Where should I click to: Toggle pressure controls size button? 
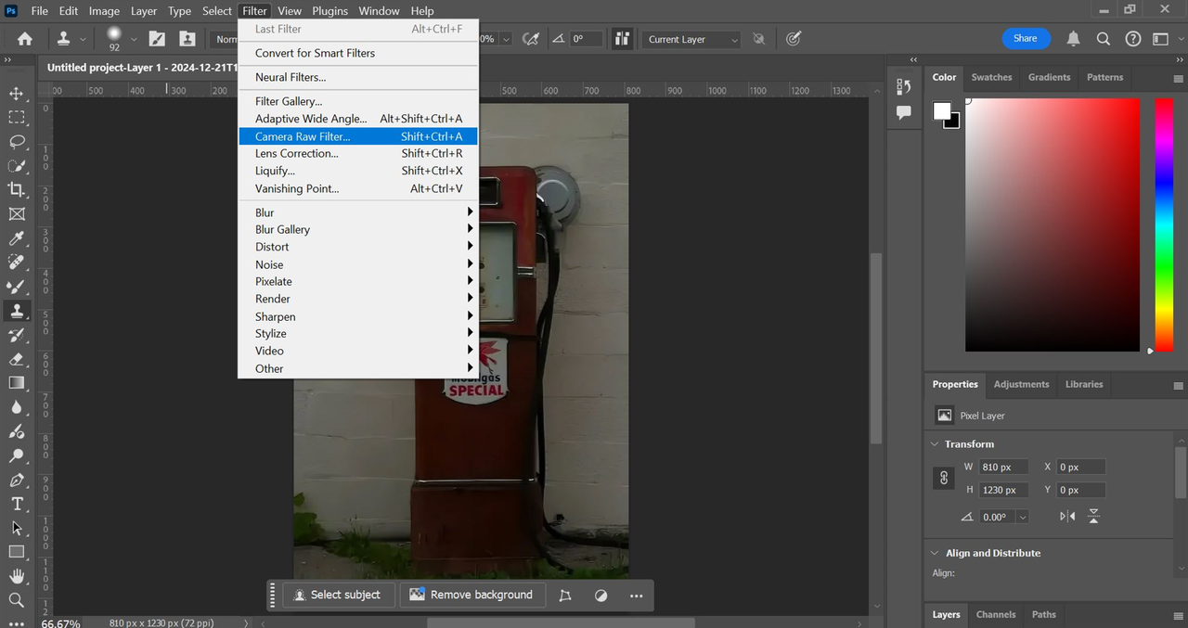click(794, 39)
